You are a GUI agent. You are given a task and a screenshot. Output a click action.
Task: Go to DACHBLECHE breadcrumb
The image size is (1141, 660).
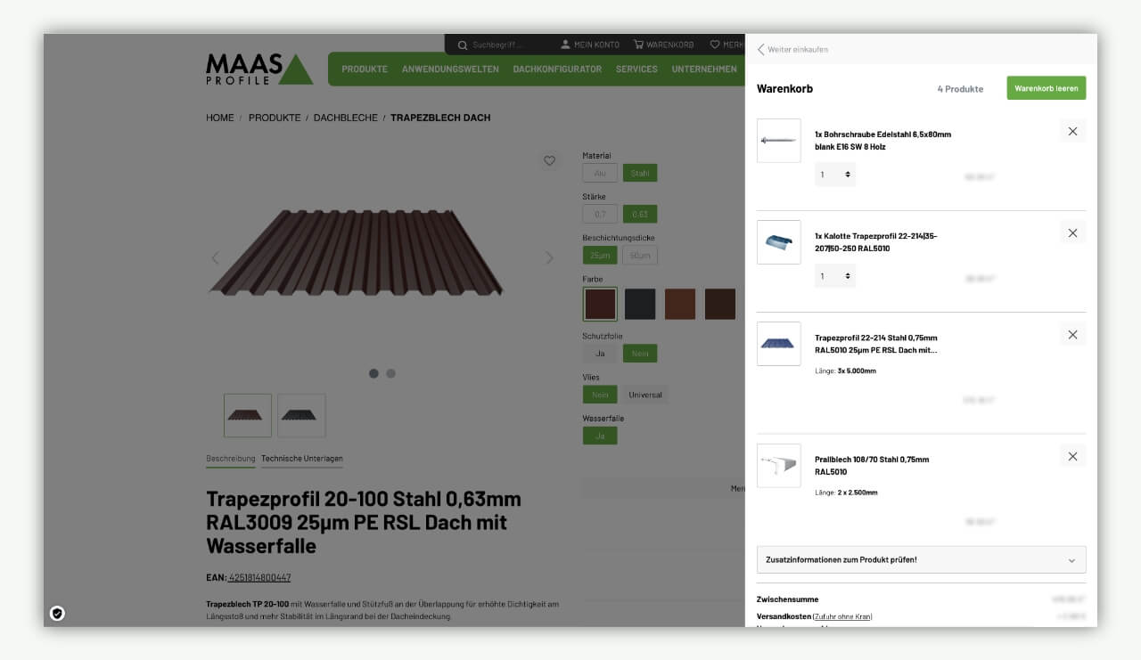coord(346,118)
